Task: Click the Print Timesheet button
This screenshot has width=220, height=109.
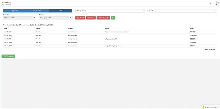Action: pyautogui.click(x=8, y=56)
